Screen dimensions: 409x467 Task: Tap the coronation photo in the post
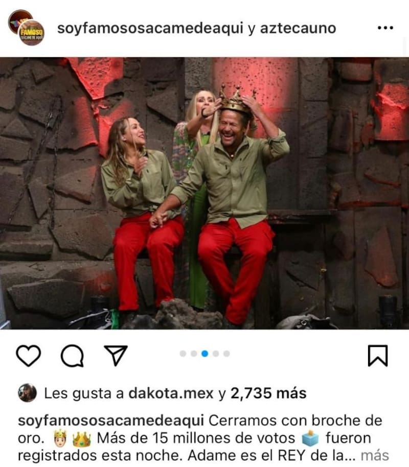coord(204,193)
